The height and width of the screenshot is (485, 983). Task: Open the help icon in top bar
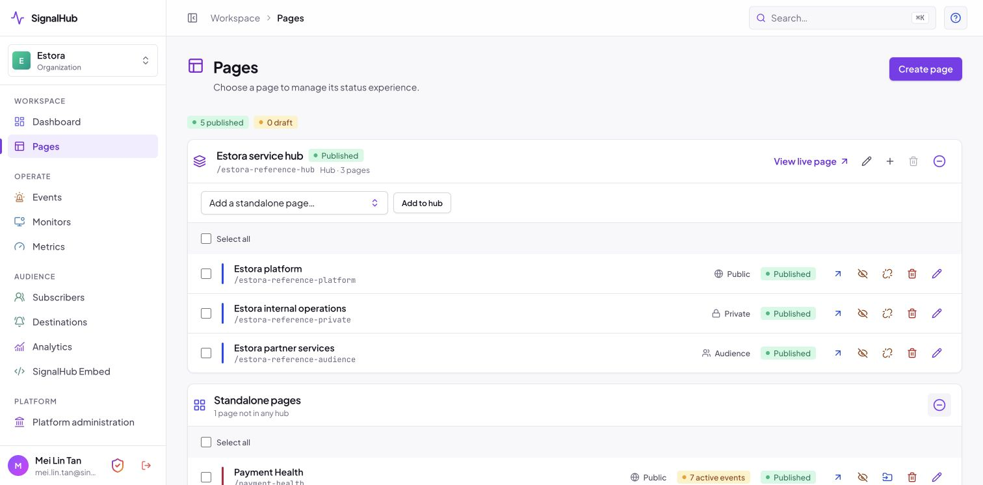tap(956, 18)
